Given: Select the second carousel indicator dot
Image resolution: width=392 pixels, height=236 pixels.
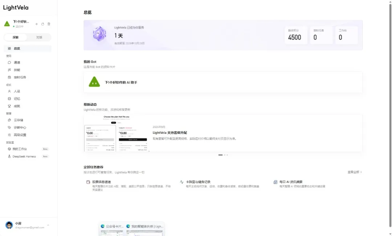Looking at the screenshot, I should point(225,155).
